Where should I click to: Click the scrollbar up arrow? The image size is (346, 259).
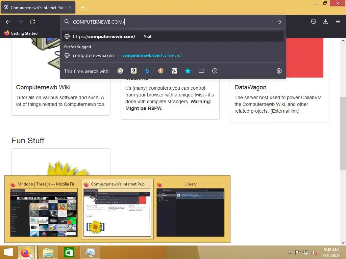click(x=343, y=41)
